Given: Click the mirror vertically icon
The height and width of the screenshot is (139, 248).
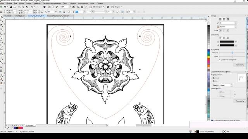Looking at the screenshot, I should [x=64, y=12].
